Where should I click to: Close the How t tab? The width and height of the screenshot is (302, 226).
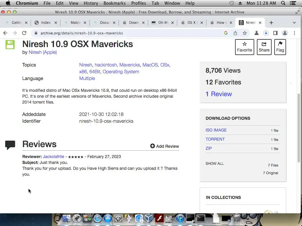231,23
